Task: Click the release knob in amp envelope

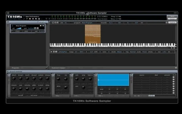Action: coord(47,79)
